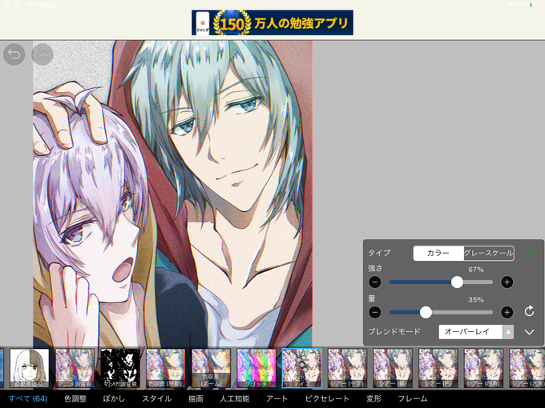Open the すべて (64) filter category
Viewport: 545px width, 408px height.
pos(28,398)
